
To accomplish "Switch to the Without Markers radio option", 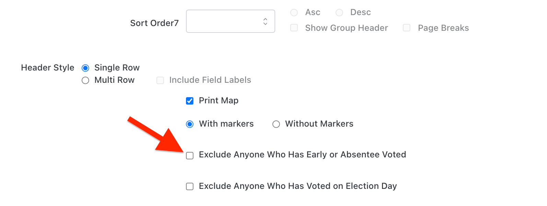I will 276,124.
